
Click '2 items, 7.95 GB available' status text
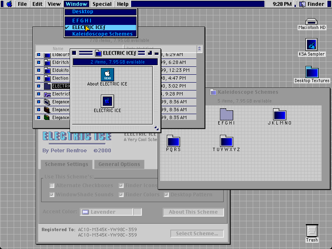tap(117, 62)
